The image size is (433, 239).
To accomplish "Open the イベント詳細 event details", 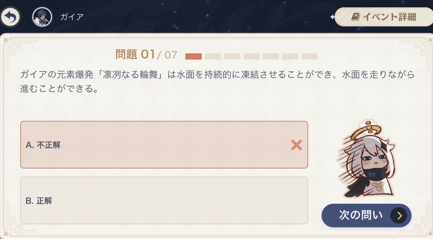I will 384,17.
